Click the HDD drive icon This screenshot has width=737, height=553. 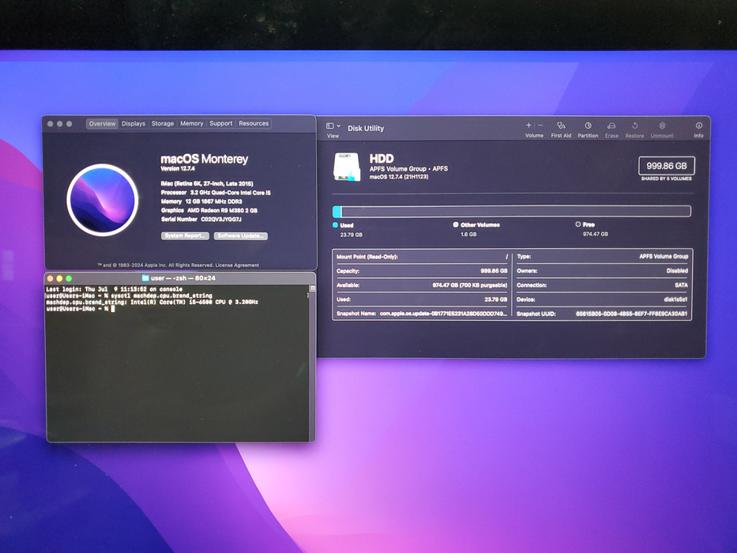pos(347,167)
